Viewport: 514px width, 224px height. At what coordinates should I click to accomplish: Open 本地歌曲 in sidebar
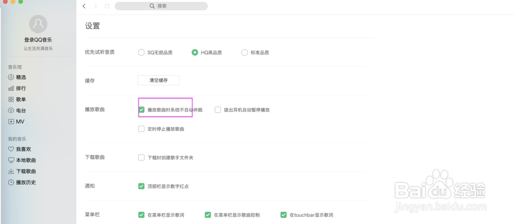[x=26, y=160]
